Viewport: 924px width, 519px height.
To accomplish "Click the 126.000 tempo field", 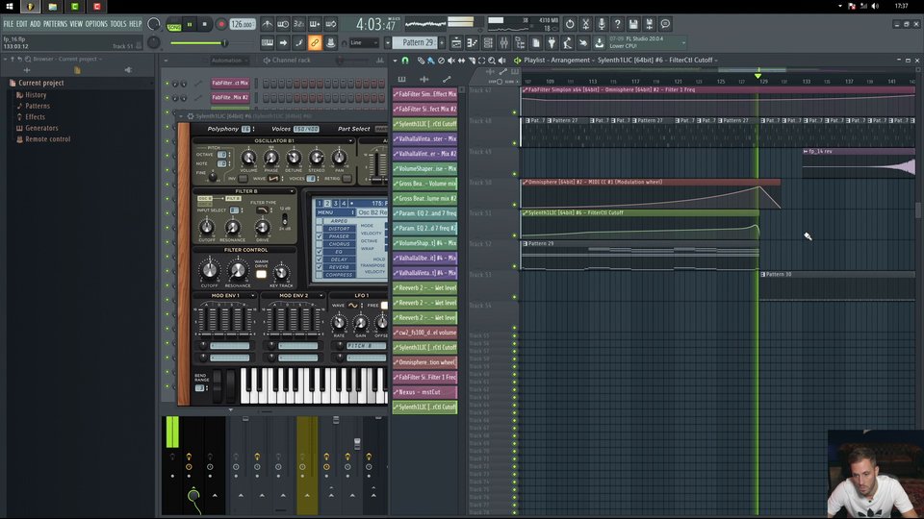I will click(243, 24).
